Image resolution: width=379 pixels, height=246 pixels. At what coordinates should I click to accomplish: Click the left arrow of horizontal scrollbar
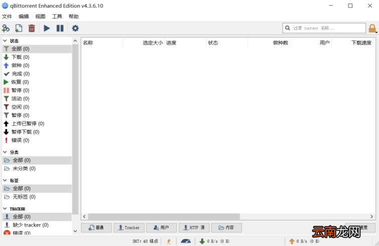click(84, 216)
